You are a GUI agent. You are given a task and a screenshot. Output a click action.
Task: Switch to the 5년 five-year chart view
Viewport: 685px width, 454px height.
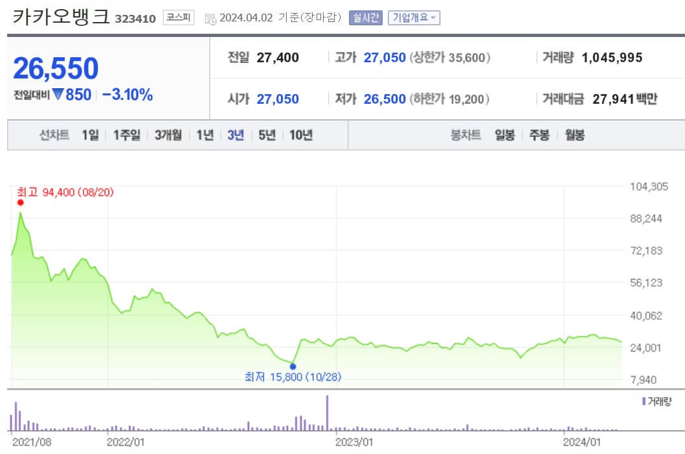(x=267, y=136)
